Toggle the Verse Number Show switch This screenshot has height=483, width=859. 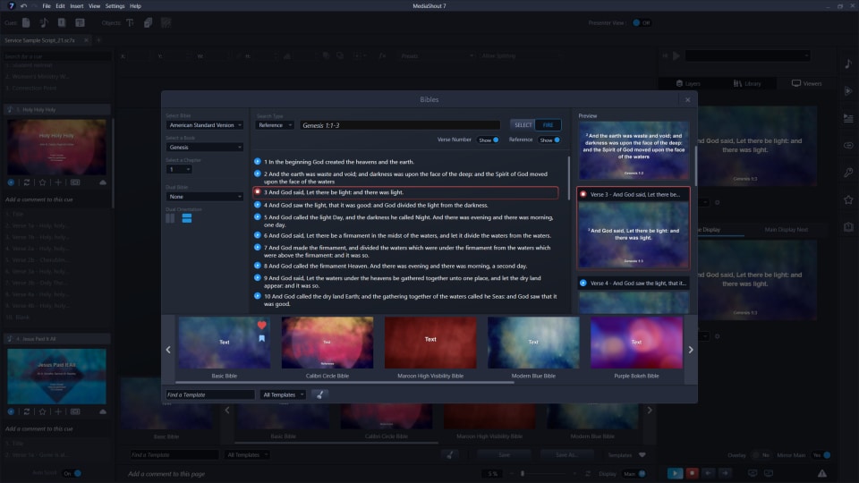click(x=488, y=140)
